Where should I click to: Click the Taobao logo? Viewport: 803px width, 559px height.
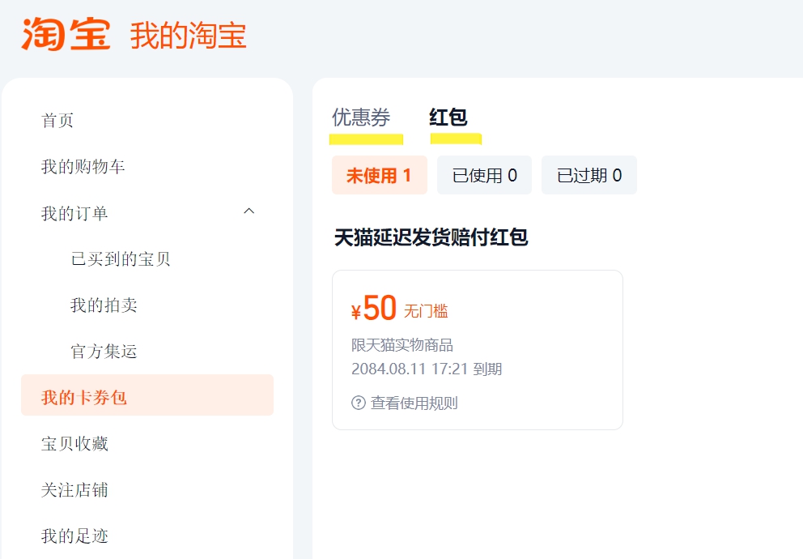click(66, 34)
